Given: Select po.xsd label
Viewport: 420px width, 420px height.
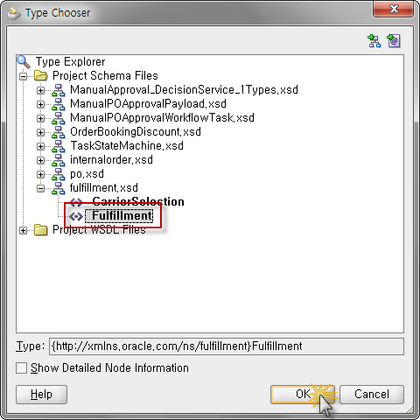Looking at the screenshot, I should [x=87, y=174].
